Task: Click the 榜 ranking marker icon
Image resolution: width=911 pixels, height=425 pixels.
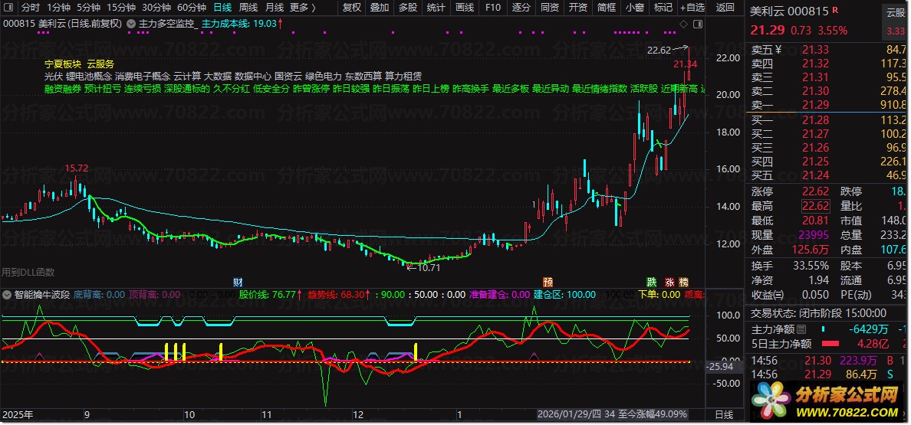Action: [684, 283]
